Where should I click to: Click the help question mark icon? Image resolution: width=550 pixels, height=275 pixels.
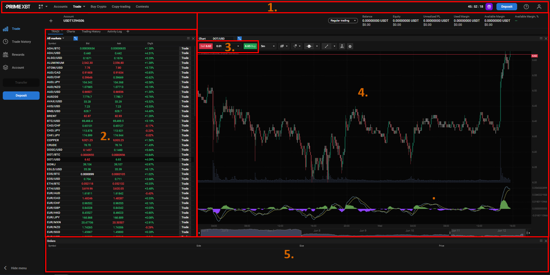(x=526, y=6)
